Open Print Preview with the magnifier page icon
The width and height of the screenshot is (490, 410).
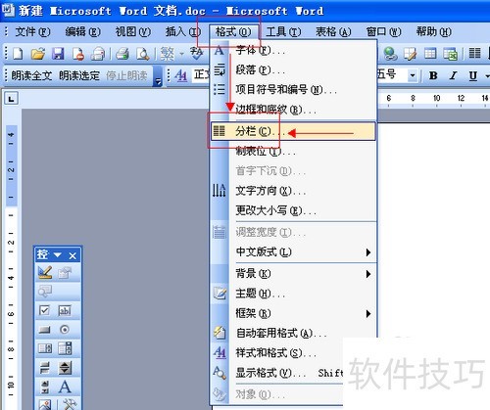point(143,54)
